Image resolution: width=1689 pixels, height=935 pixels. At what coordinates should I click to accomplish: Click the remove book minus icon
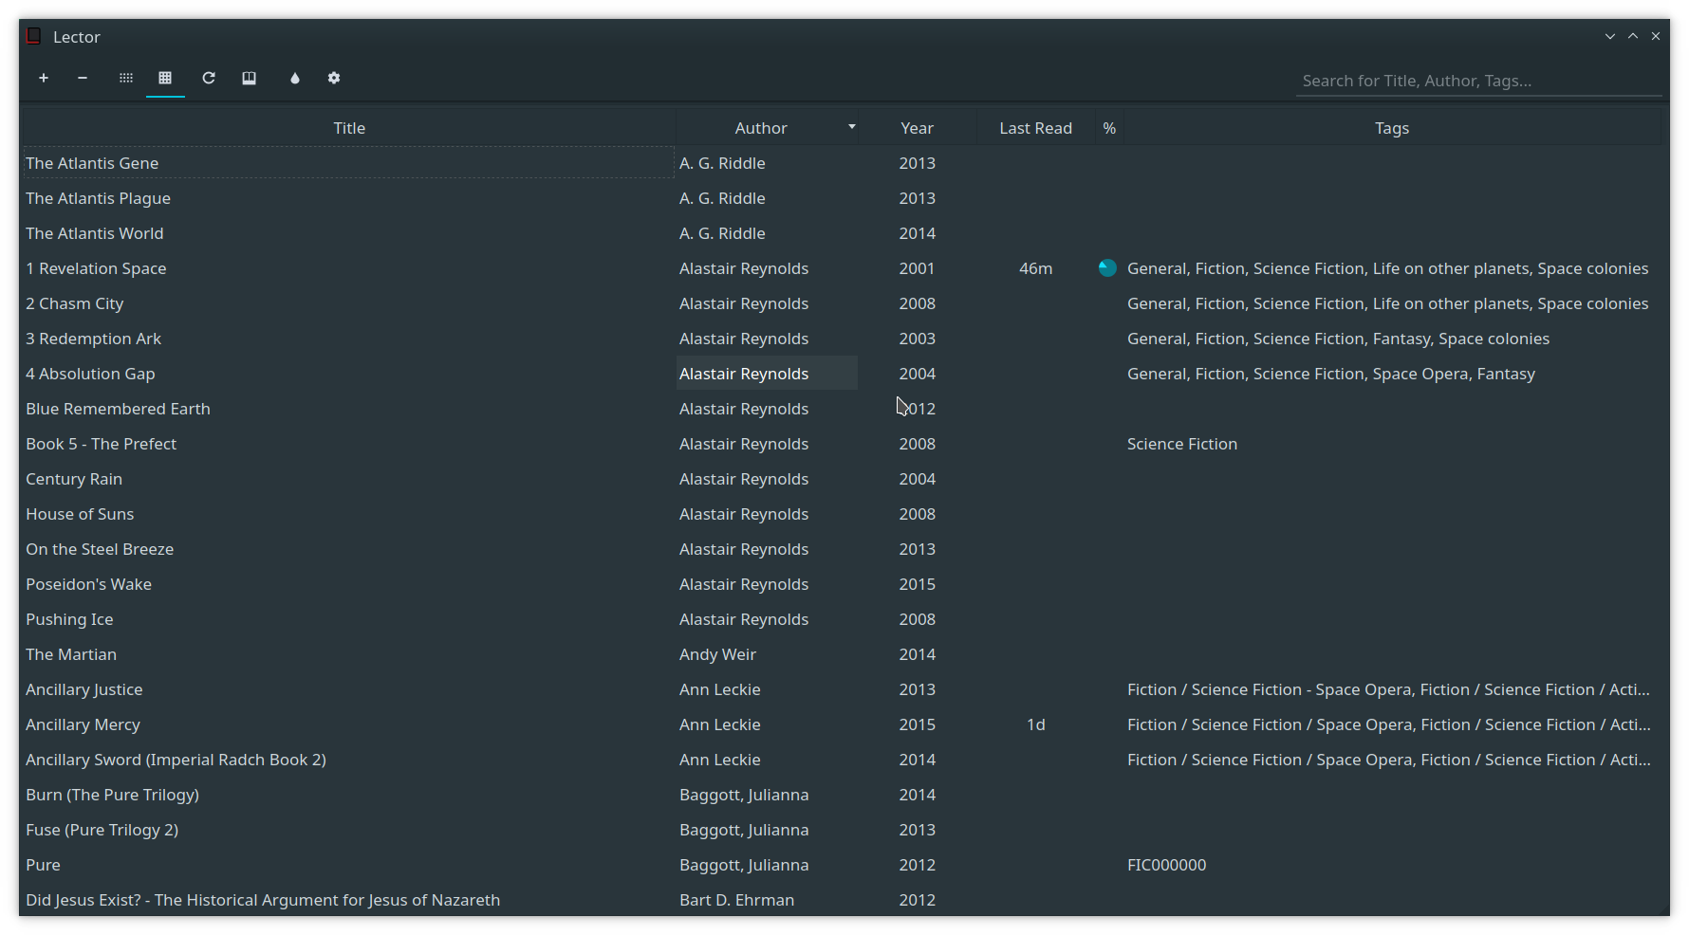pos(83,79)
